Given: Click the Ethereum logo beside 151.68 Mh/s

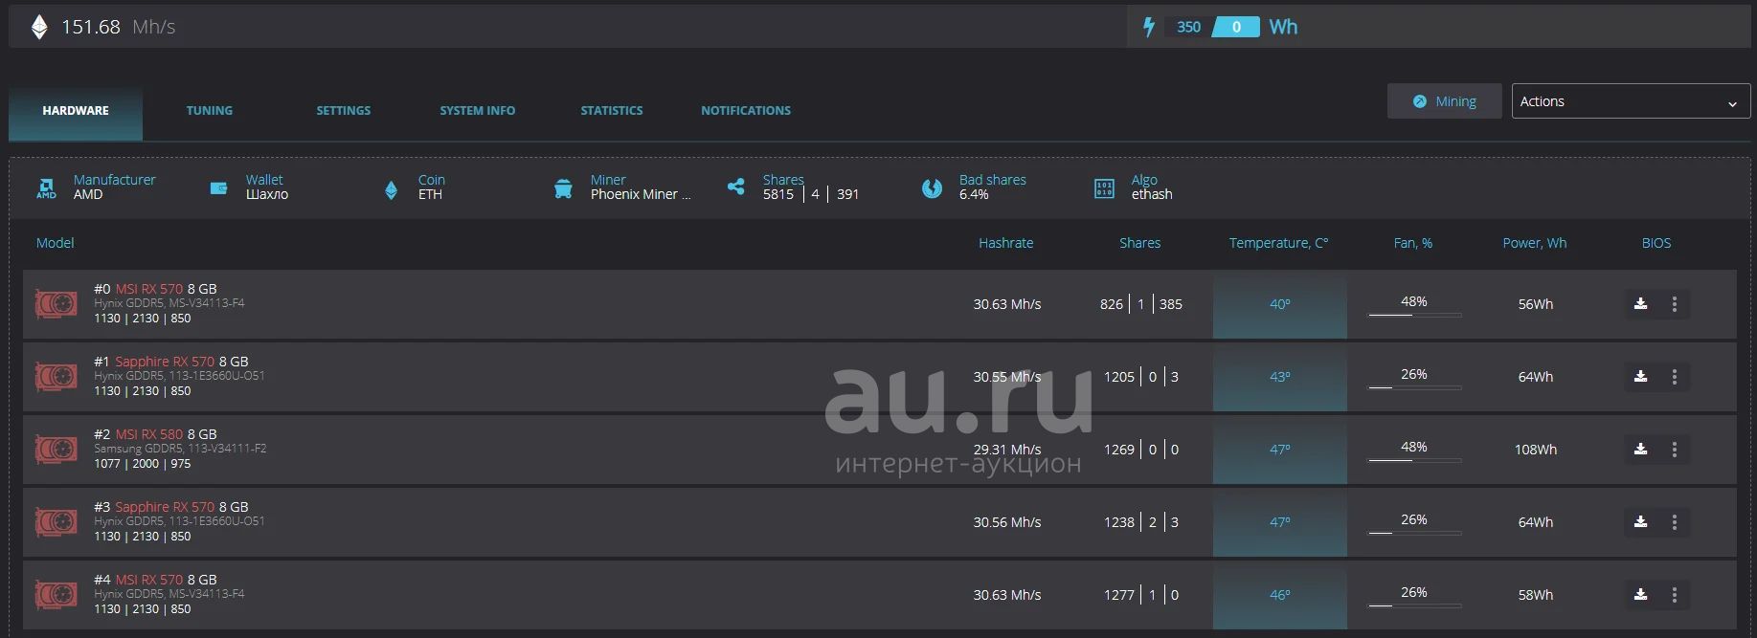Looking at the screenshot, I should point(39,27).
